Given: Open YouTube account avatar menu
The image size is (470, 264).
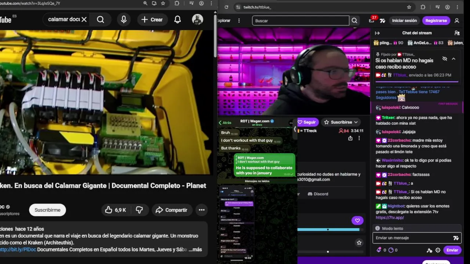Looking at the screenshot, I should click(198, 19).
